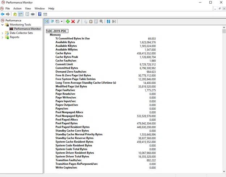This screenshot has width=226, height=177.
Task: Select Monitoring Tools in the tree
Action: (x=20, y=25)
